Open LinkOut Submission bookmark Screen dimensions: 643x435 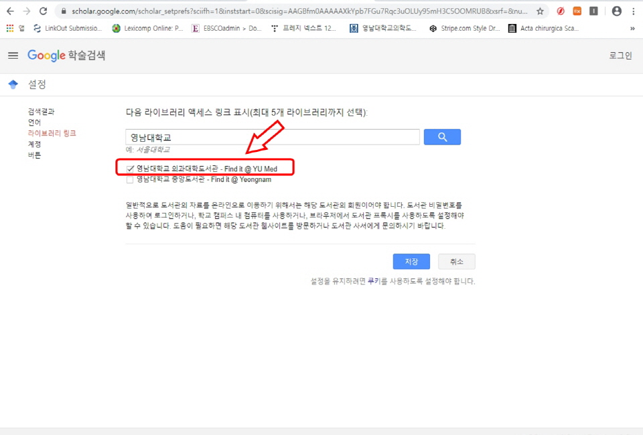67,28
